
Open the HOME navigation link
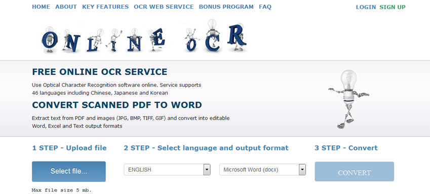(41, 7)
